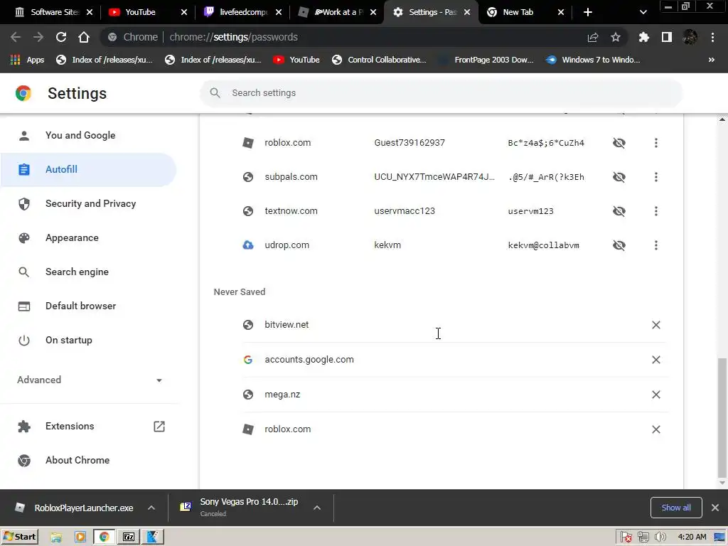This screenshot has height=546, width=728.
Task: Close the YouTube tab
Action: 184,12
